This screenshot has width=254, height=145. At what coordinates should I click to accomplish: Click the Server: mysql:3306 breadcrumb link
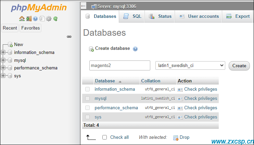click(x=117, y=7)
